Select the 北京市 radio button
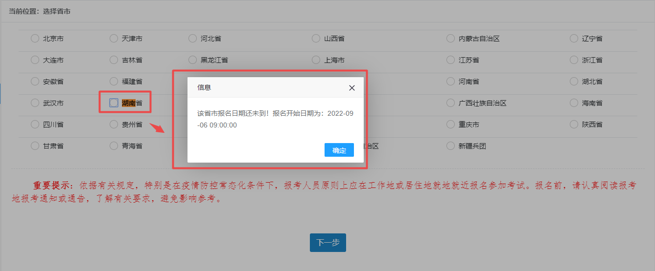Viewport: 655px width, 271px height. click(x=35, y=39)
